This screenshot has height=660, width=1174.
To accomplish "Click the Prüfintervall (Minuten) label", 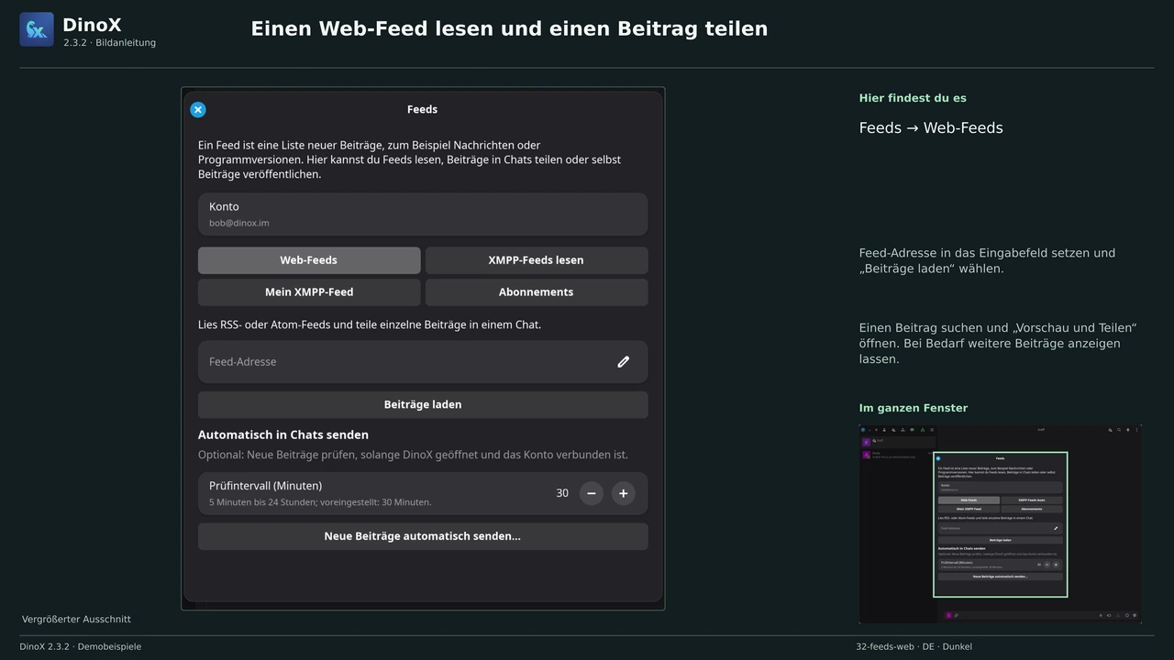I will point(266,486).
